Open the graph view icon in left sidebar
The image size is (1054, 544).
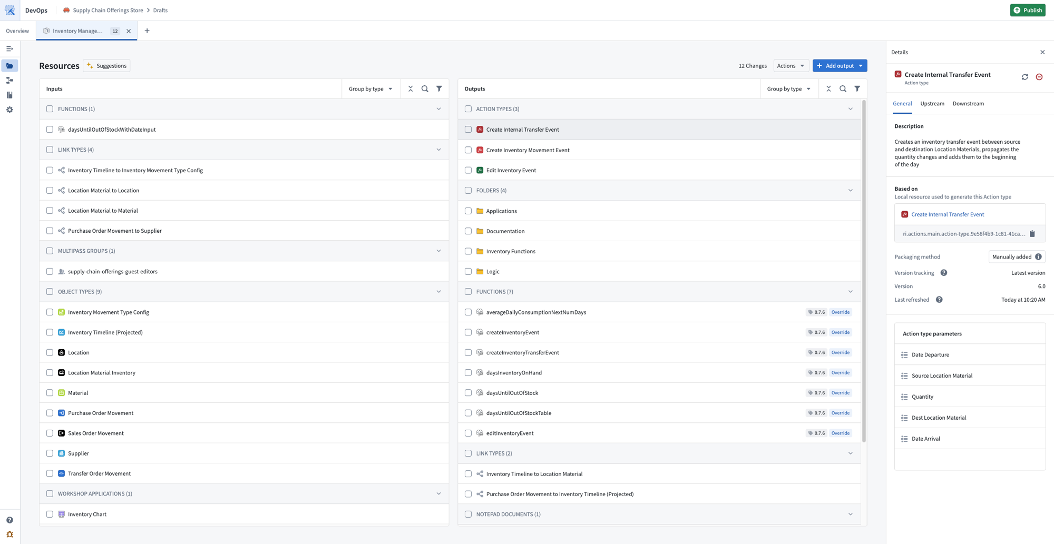point(9,81)
